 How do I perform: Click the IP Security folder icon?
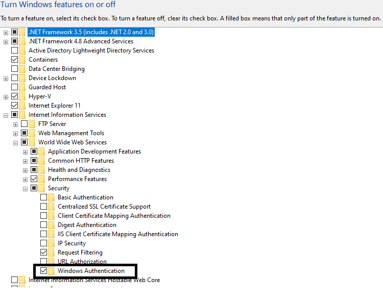click(51, 243)
